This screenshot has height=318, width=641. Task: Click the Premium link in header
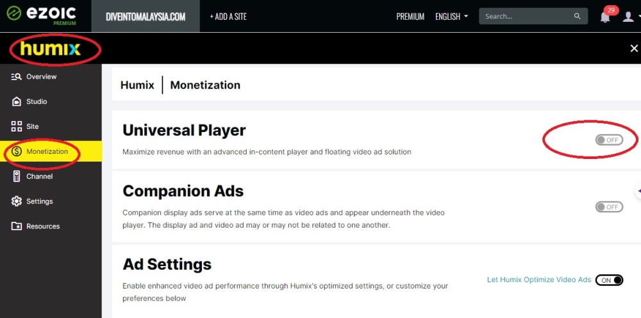[410, 16]
